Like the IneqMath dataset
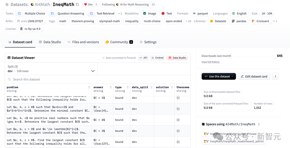Viewport: 290px width, 148px height. 88,4
